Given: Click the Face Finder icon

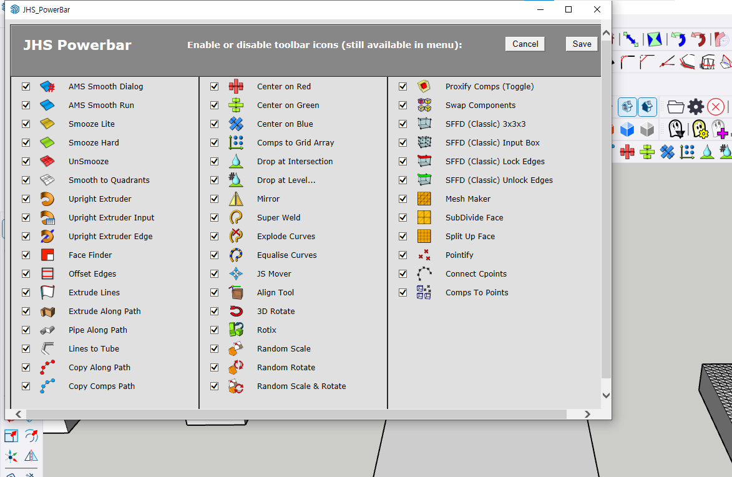Looking at the screenshot, I should coord(47,255).
